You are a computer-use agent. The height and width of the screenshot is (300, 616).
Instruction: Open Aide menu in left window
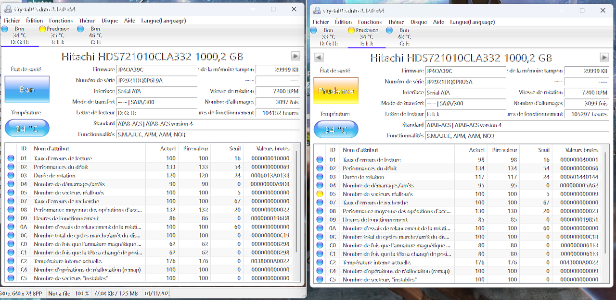(129, 21)
